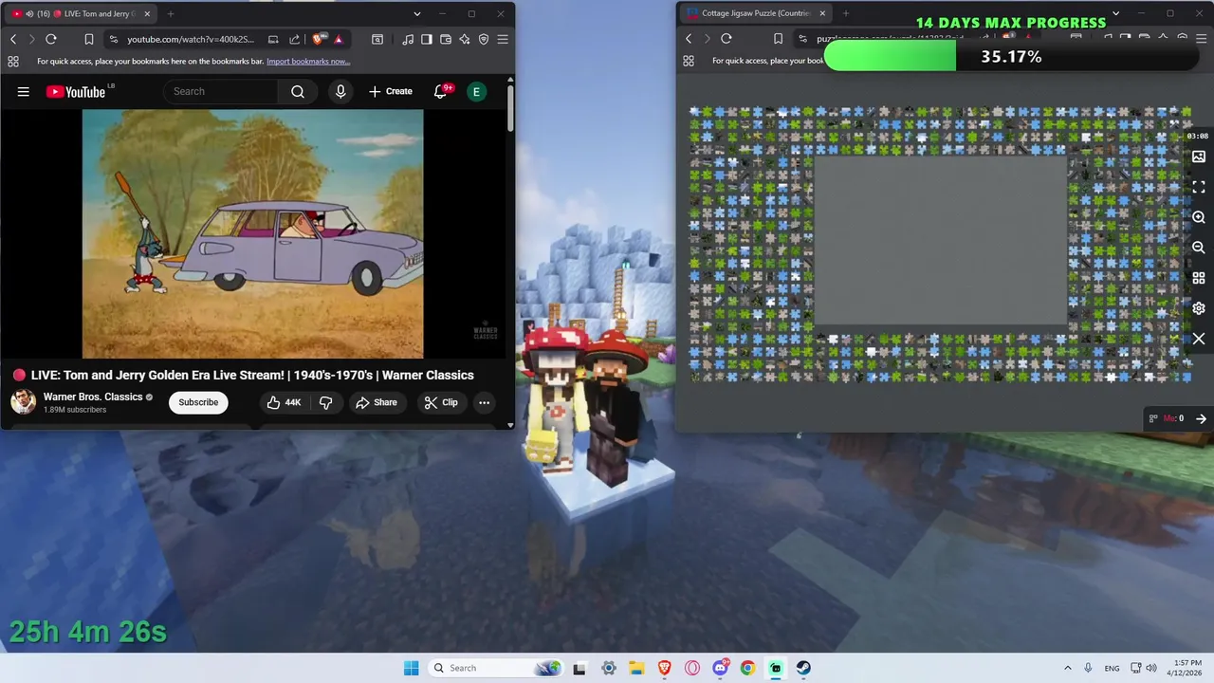
Task: Open Brave Shields icon in YouTube address bar
Action: tap(318, 39)
